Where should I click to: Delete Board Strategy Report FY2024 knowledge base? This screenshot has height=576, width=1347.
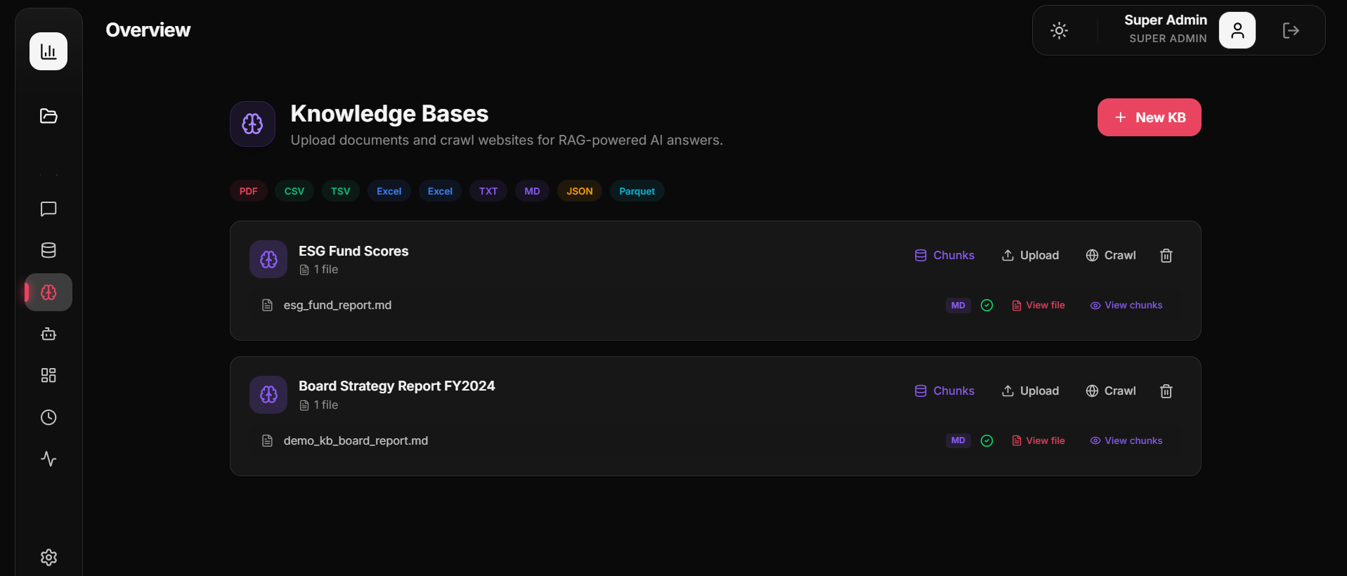coord(1166,391)
